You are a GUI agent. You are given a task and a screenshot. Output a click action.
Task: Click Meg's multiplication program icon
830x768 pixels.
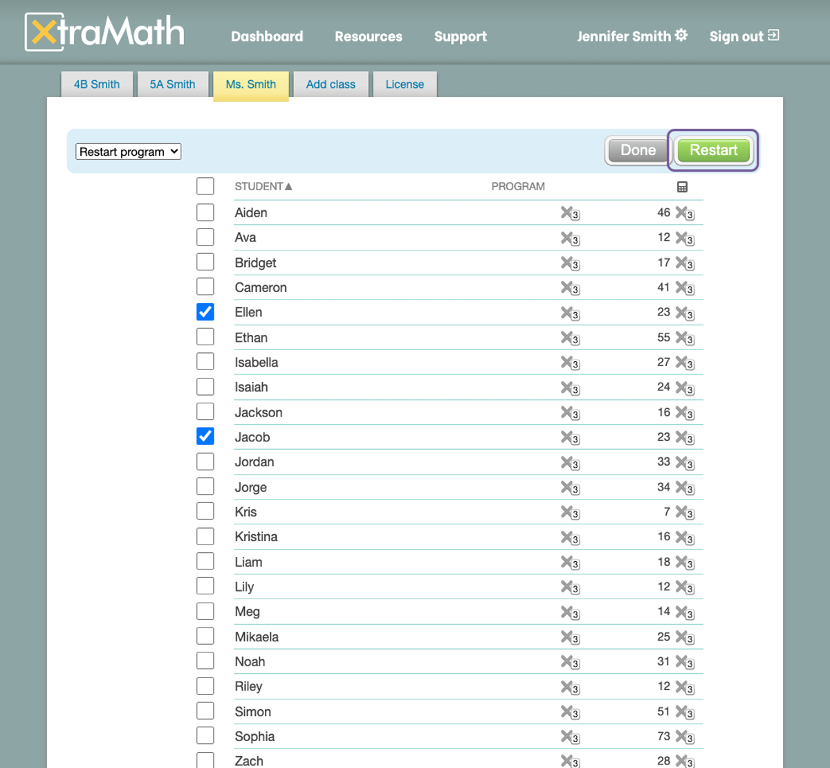[570, 612]
